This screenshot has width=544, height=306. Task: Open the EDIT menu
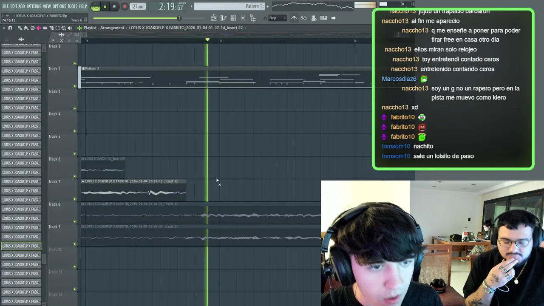14,6
